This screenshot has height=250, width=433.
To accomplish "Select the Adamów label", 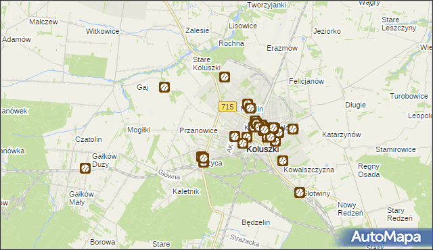I will pyautogui.click(x=16, y=39).
